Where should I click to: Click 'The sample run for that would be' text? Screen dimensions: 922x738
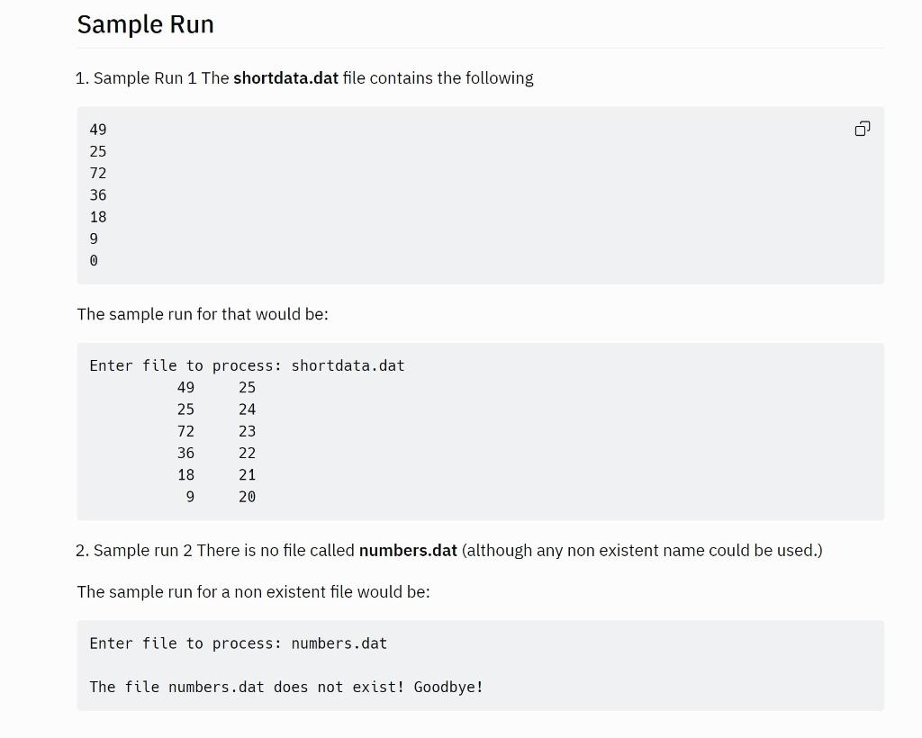coord(203,314)
